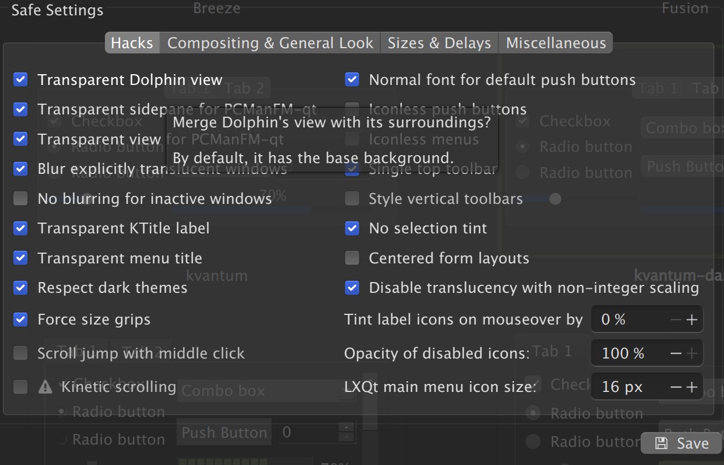
Task: Select the Miscellaneous tab
Action: pos(556,43)
